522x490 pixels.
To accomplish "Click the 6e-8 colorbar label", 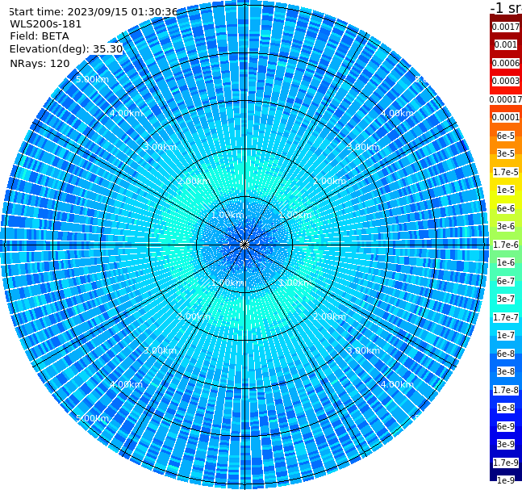I will [505, 354].
